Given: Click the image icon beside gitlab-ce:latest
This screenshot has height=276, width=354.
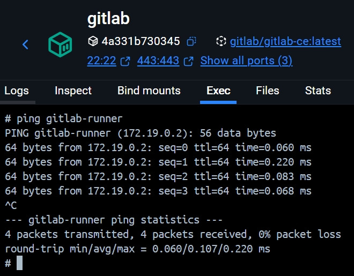Looking at the screenshot, I should (x=221, y=41).
